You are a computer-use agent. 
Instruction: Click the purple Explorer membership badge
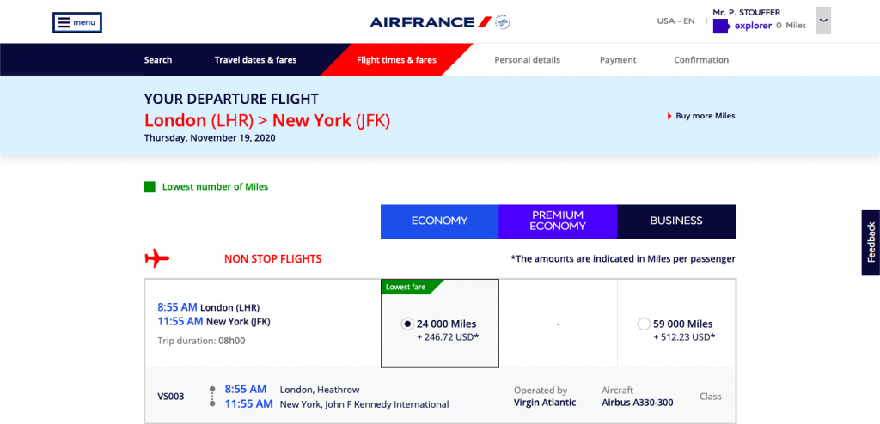721,27
